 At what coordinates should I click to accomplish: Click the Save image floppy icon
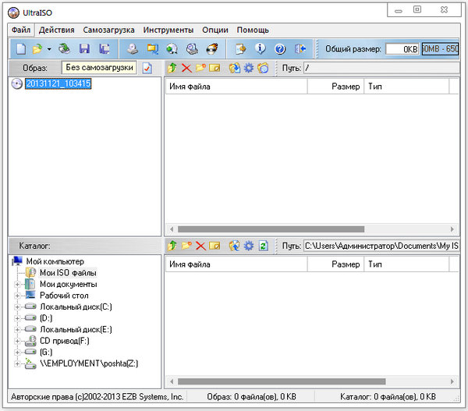(84, 49)
